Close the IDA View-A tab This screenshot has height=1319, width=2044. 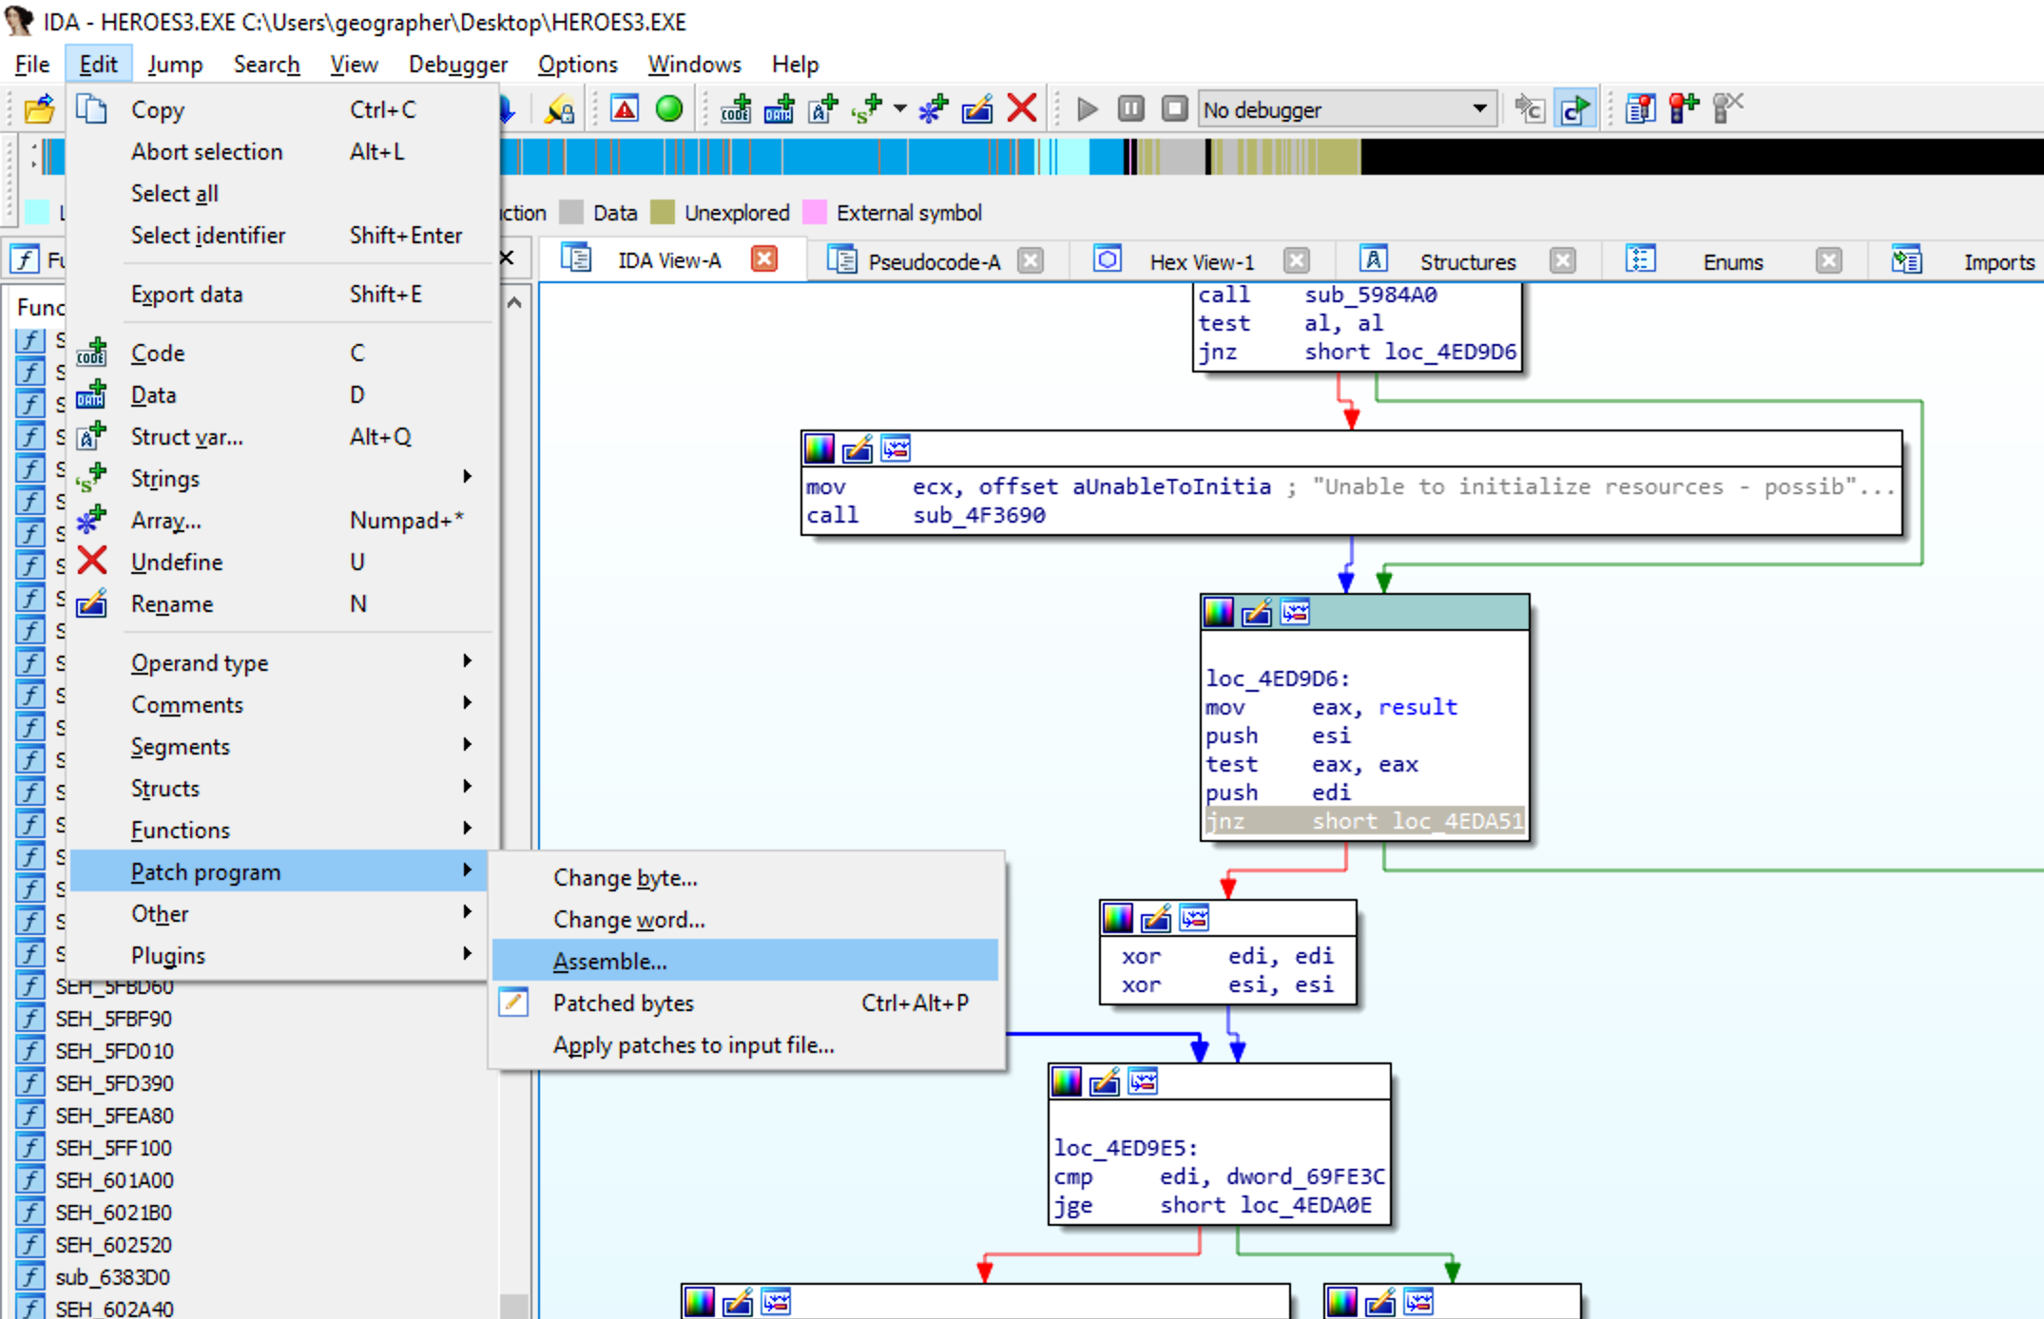764,259
